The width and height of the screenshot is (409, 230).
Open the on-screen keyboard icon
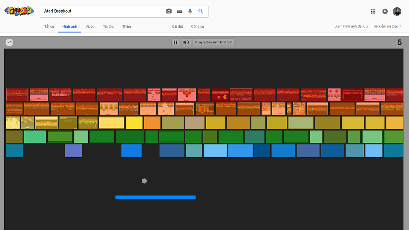point(179,11)
